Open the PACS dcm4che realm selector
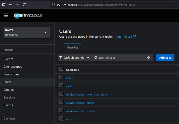179x124 pixels. [x=27, y=33]
